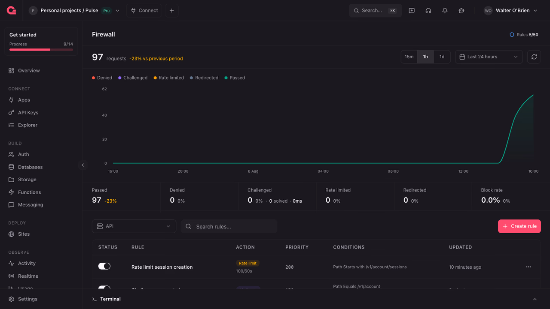
Task: Open Messaging in the sidebar
Action: (x=41, y=205)
